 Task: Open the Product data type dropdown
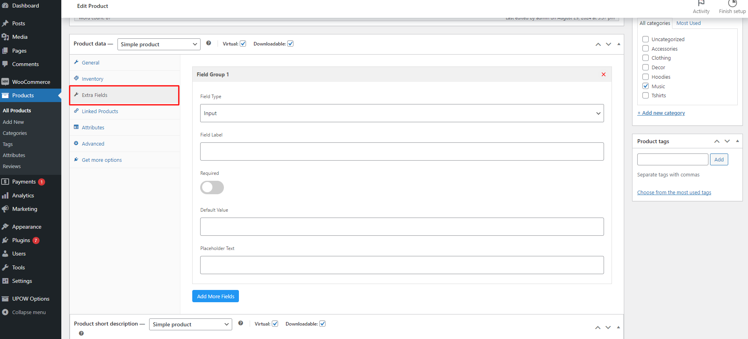pos(159,44)
